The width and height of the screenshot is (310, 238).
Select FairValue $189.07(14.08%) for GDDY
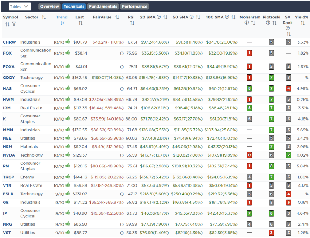pyautogui.click(x=107, y=78)
